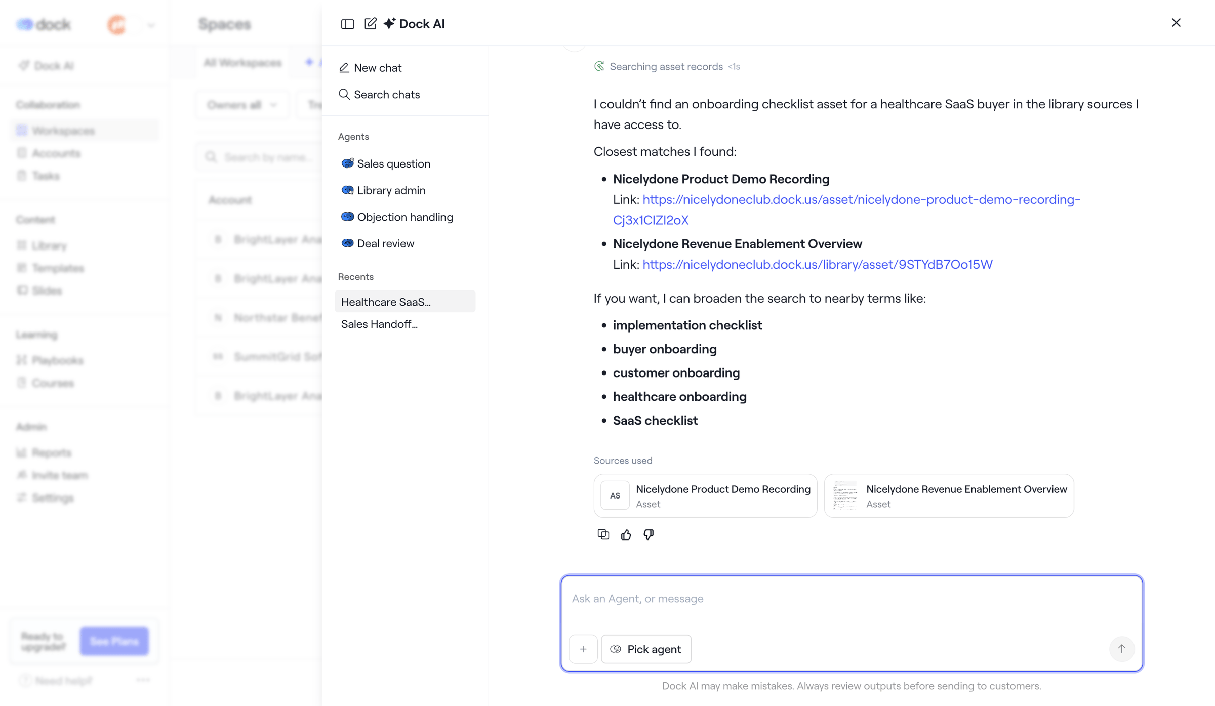Open the Nicelydone Product Demo Recording source card
This screenshot has width=1215, height=706.
pyautogui.click(x=705, y=496)
